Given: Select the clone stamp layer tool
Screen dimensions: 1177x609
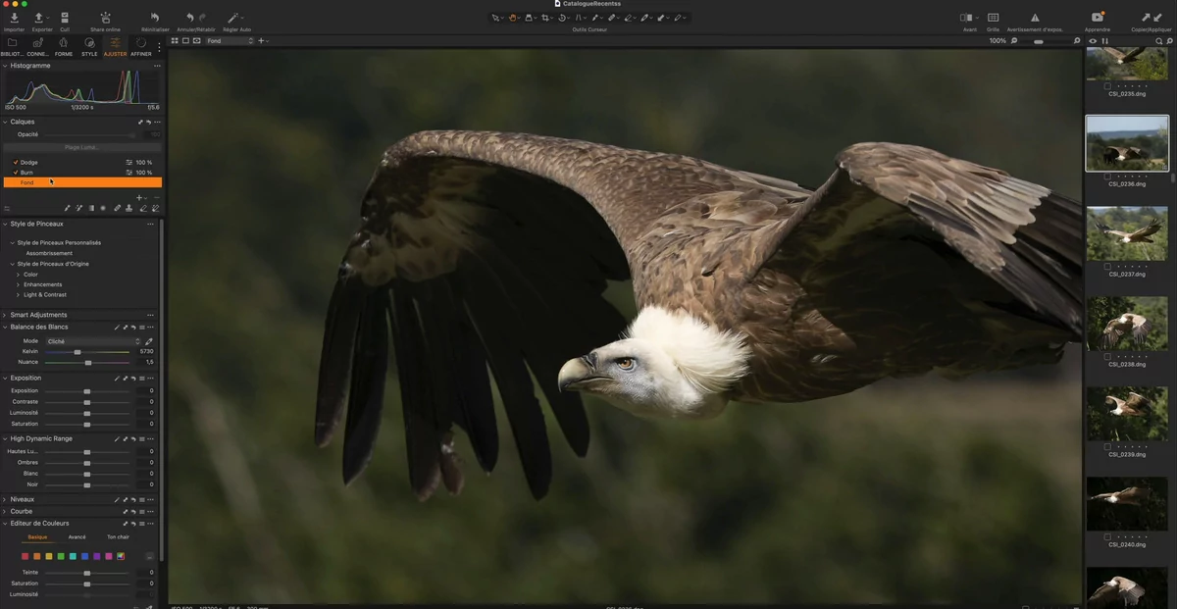Looking at the screenshot, I should tap(129, 208).
